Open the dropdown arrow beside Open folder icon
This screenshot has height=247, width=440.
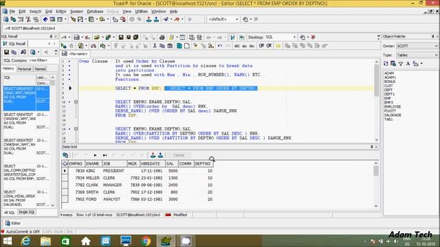(x=102, y=37)
